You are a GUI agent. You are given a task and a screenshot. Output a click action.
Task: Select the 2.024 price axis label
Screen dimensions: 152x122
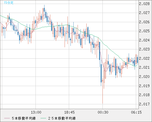click(x=144, y=40)
